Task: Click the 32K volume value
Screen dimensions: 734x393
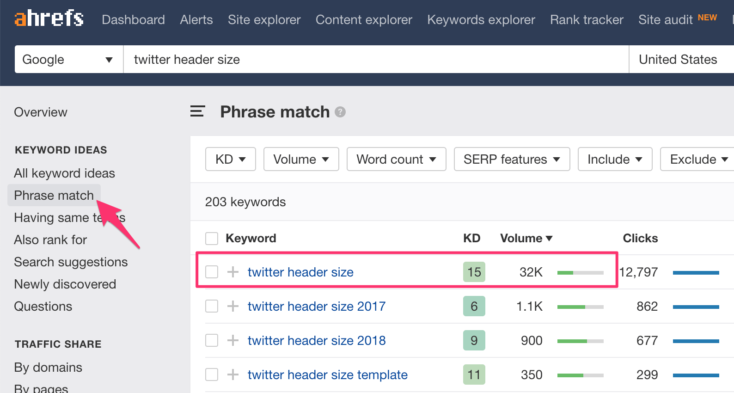Action: [531, 272]
